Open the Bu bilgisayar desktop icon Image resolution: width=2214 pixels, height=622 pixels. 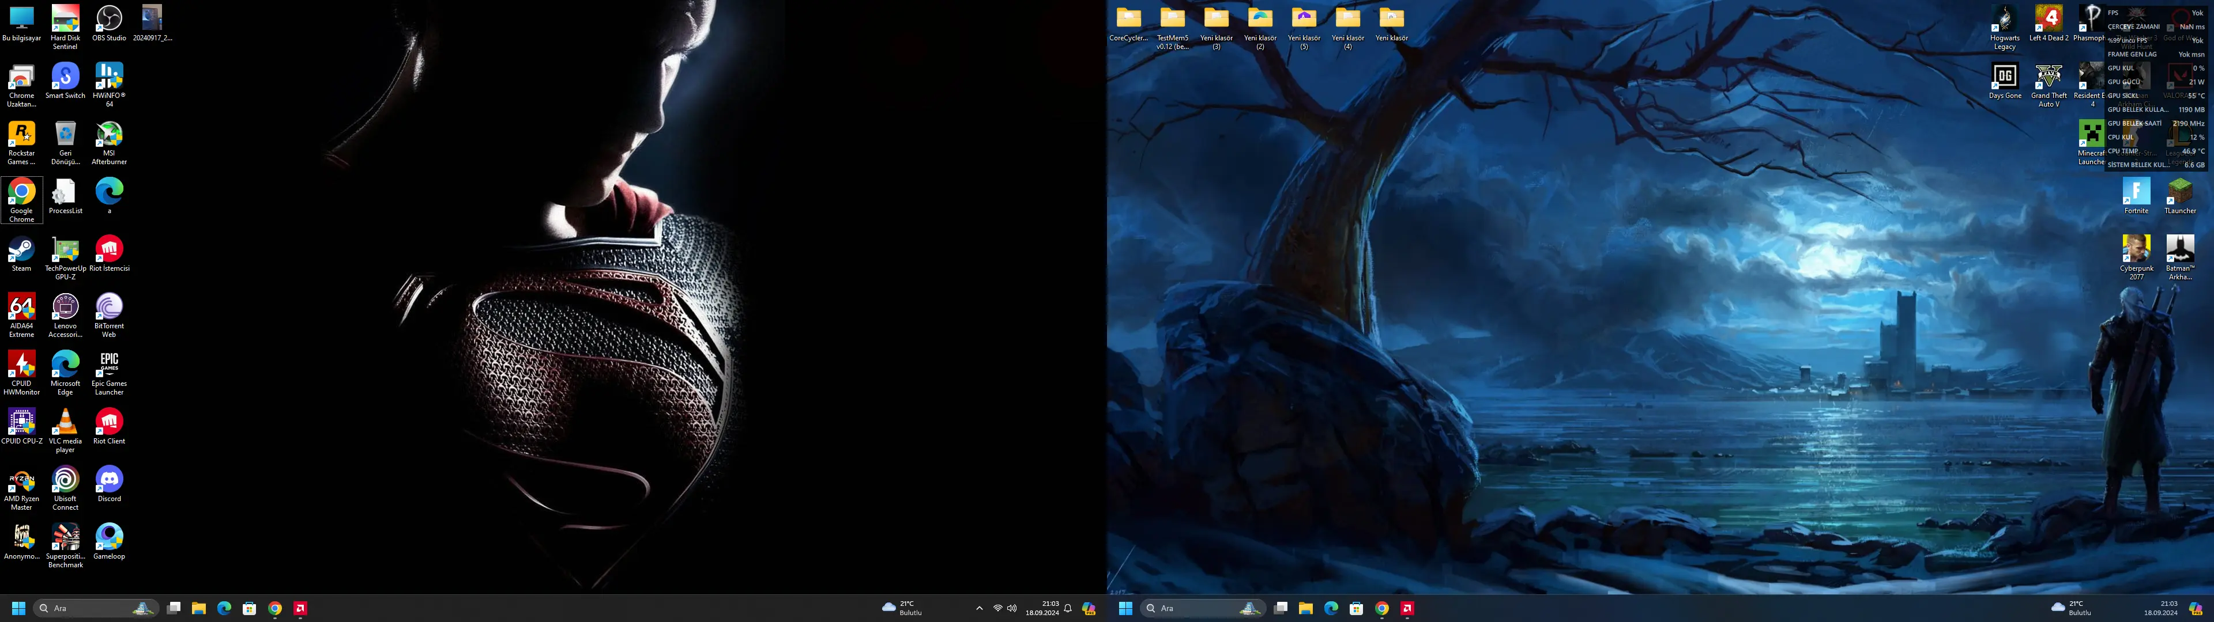tap(21, 24)
